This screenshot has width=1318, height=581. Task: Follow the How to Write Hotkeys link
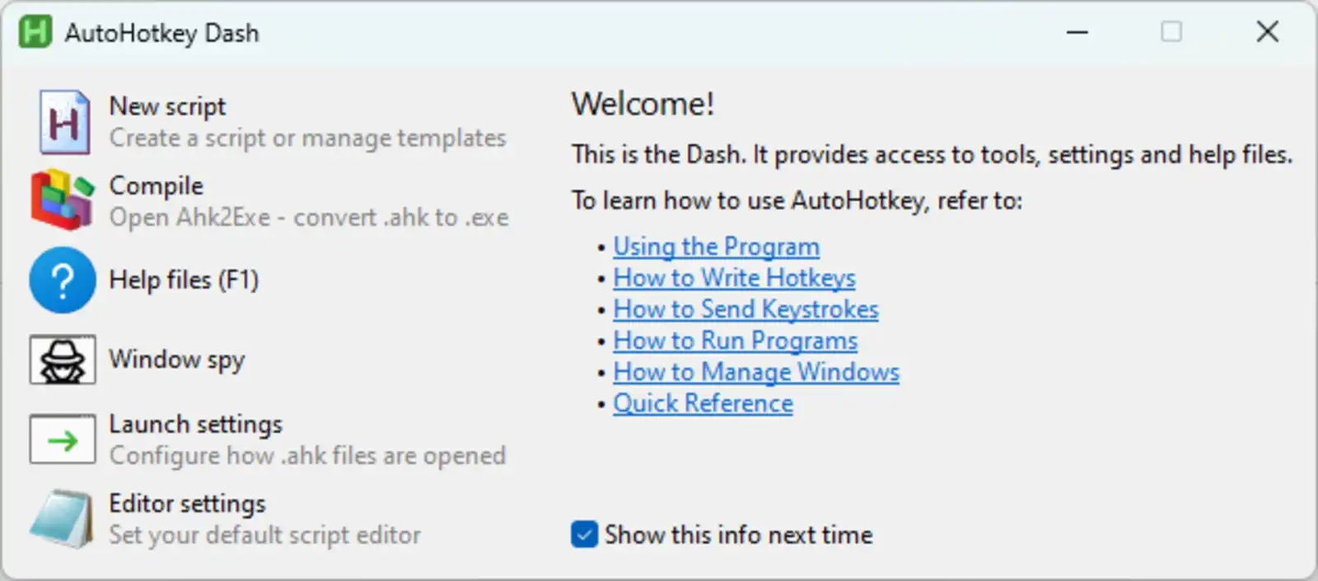[x=734, y=277]
